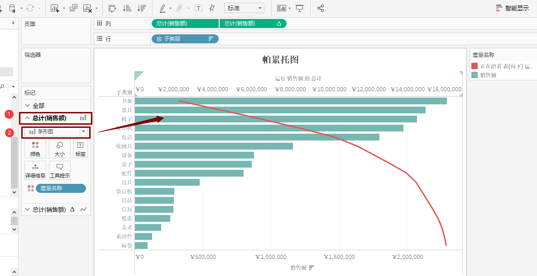Click the greyed-out refresh icon
This screenshot has width=537, height=276.
(x=30, y=8)
